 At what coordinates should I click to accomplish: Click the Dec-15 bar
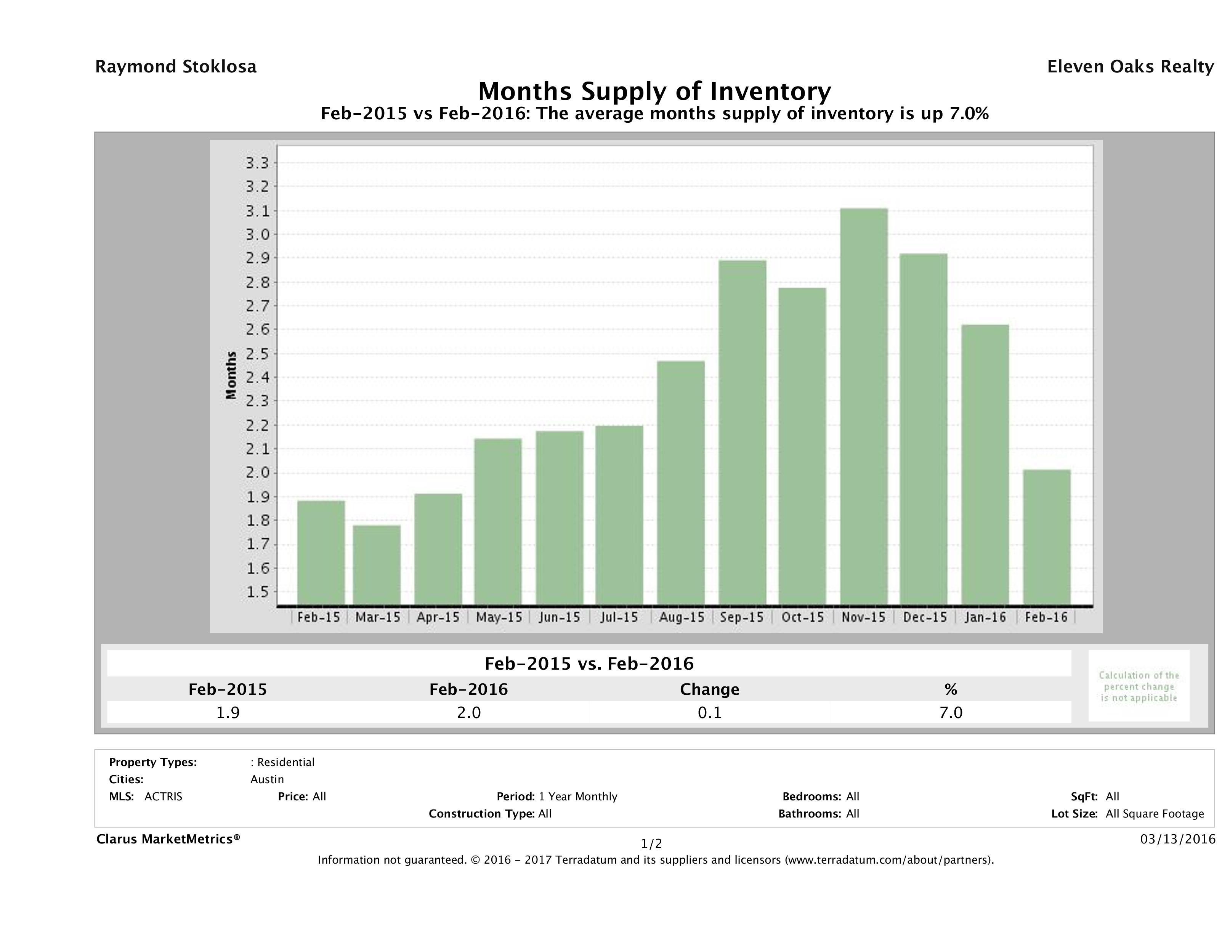(924, 429)
